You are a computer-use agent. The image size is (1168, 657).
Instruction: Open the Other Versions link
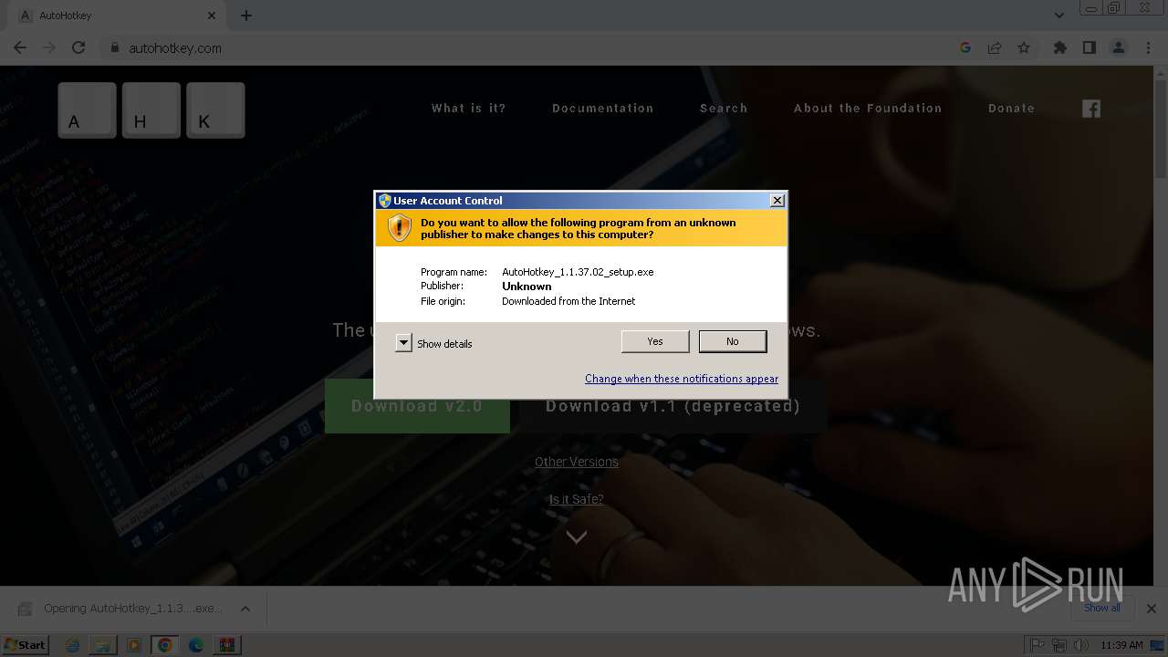click(577, 462)
